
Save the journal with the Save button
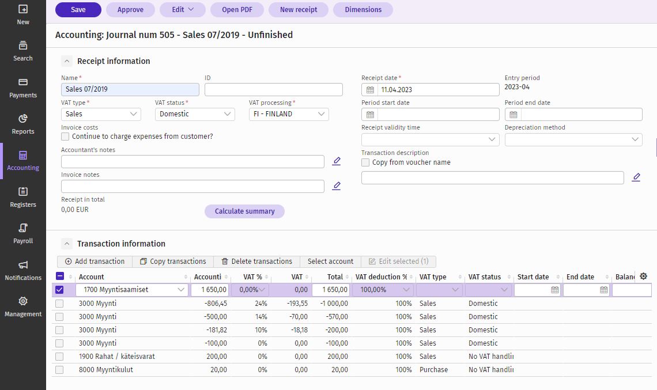pyautogui.click(x=78, y=10)
